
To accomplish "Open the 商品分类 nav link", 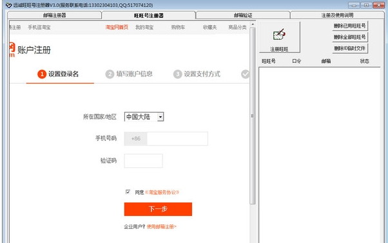I will [x=237, y=27].
